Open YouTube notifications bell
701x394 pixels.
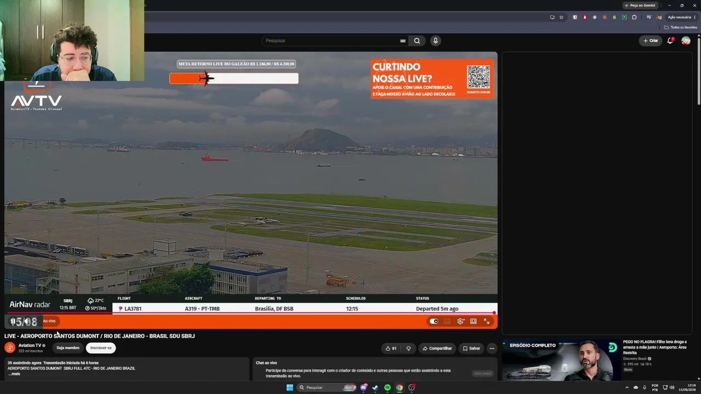coord(670,40)
